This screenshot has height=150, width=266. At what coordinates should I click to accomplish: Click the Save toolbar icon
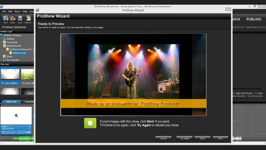tap(20, 19)
